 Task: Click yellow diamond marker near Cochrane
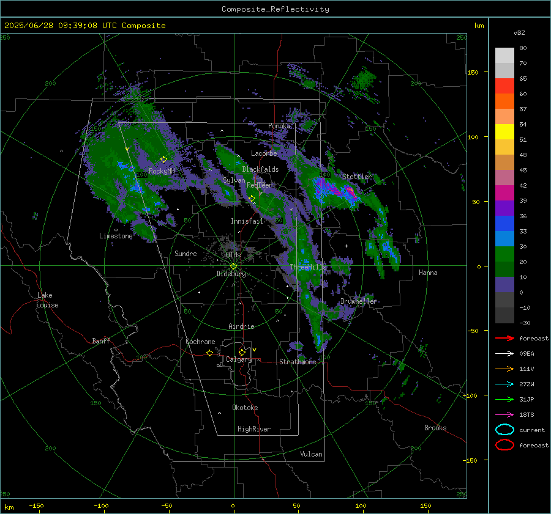pos(210,353)
